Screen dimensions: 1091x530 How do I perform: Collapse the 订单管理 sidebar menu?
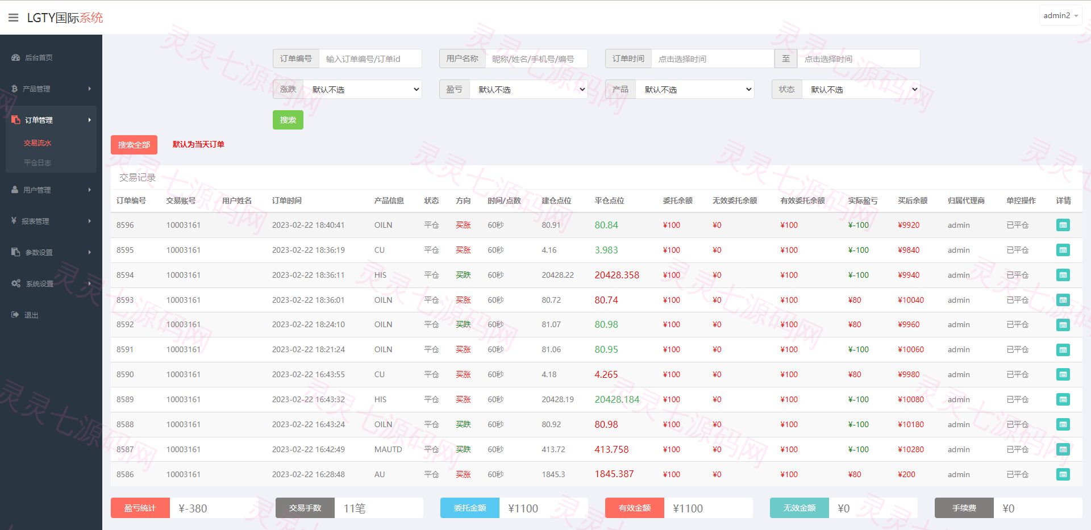point(51,120)
